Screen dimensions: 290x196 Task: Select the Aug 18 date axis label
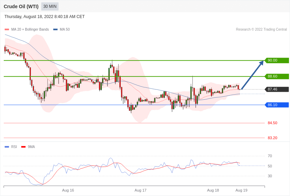(213, 190)
